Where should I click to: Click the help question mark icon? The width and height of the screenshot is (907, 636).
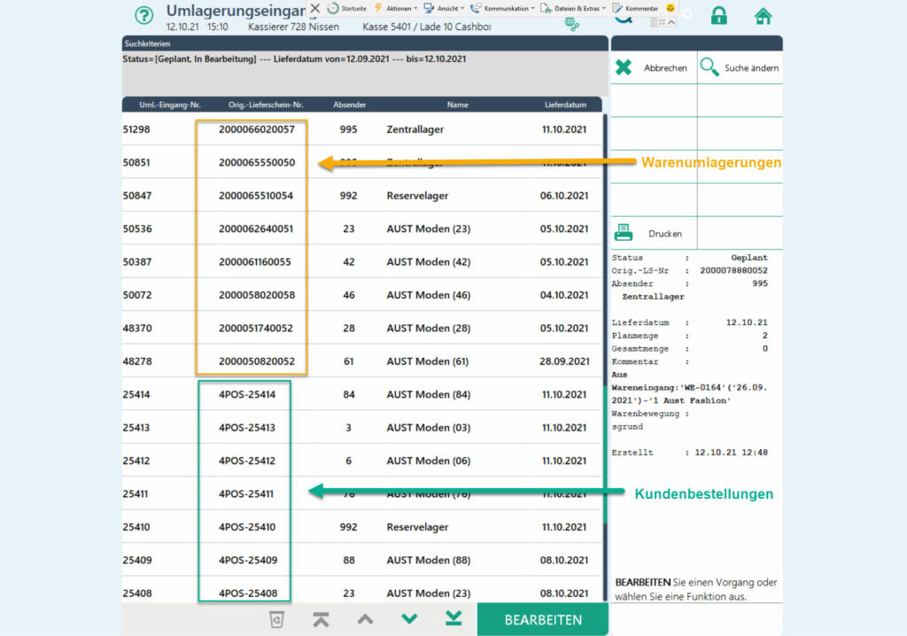143,16
